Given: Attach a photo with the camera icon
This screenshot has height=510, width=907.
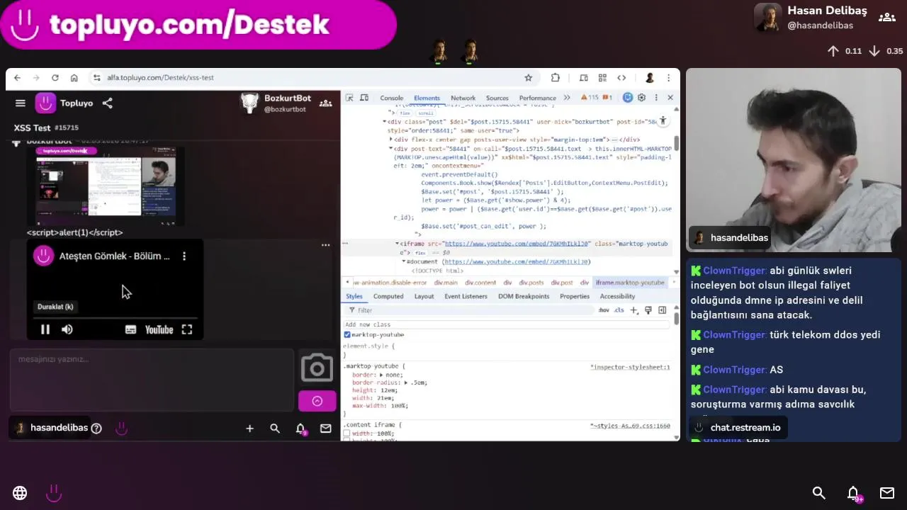Looking at the screenshot, I should [317, 368].
